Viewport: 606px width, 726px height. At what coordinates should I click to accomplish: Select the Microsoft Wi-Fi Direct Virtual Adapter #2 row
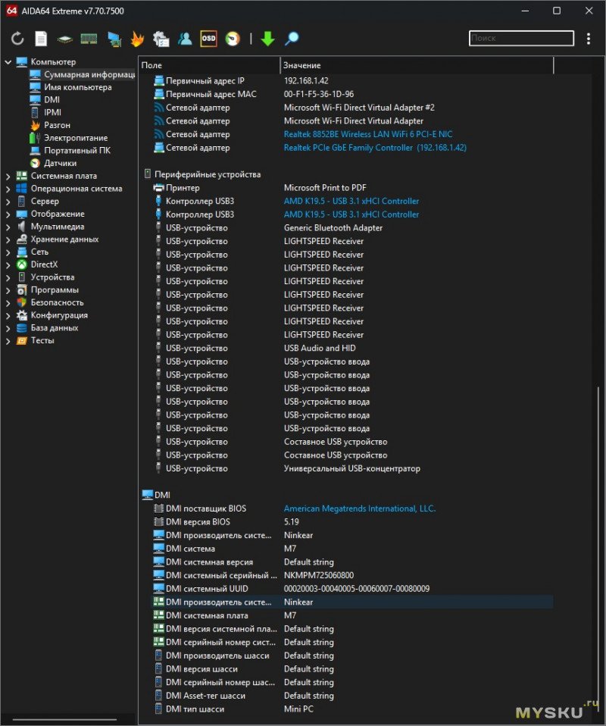coord(353,108)
